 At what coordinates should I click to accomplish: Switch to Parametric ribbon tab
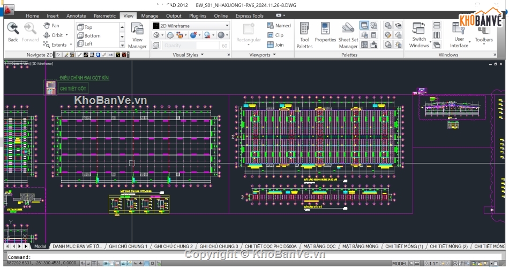pyautogui.click(x=104, y=16)
